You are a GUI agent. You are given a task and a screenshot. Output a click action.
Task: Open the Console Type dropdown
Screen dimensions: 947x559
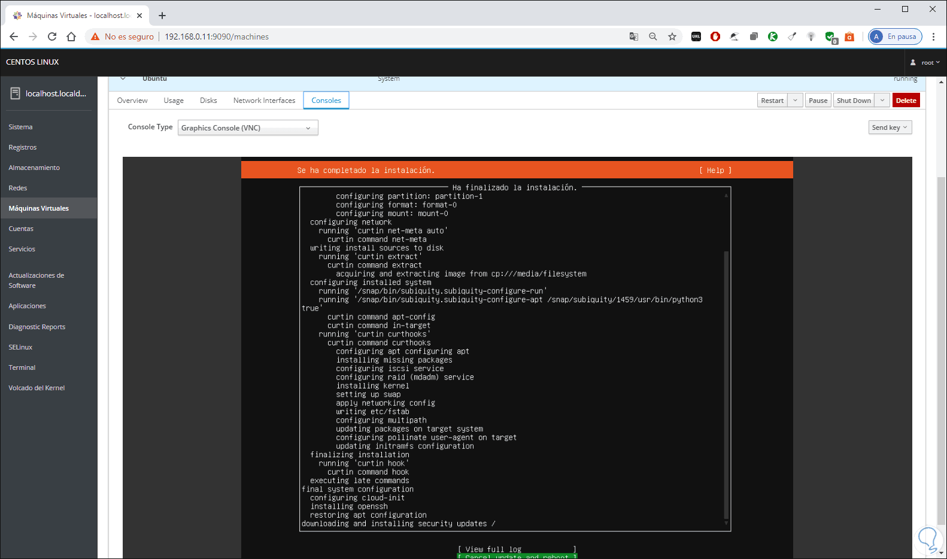pos(248,128)
